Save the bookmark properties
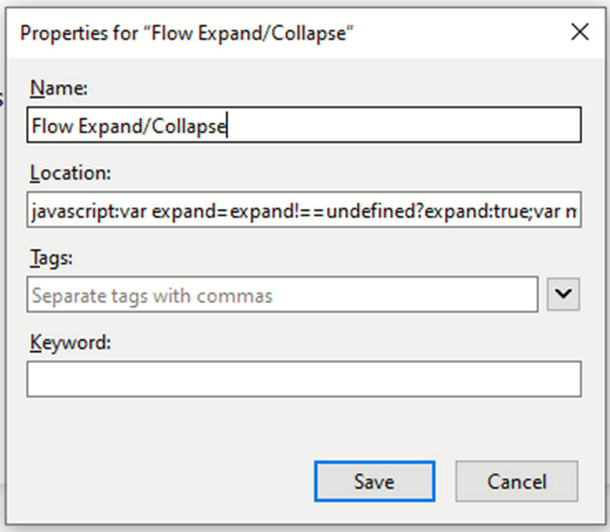Screen dimensions: 610x532 click(374, 481)
